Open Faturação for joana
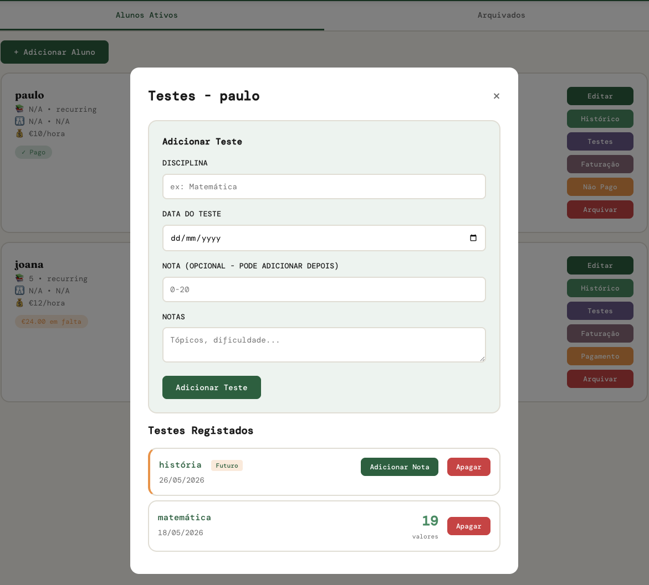The image size is (649, 585). pyautogui.click(x=600, y=334)
